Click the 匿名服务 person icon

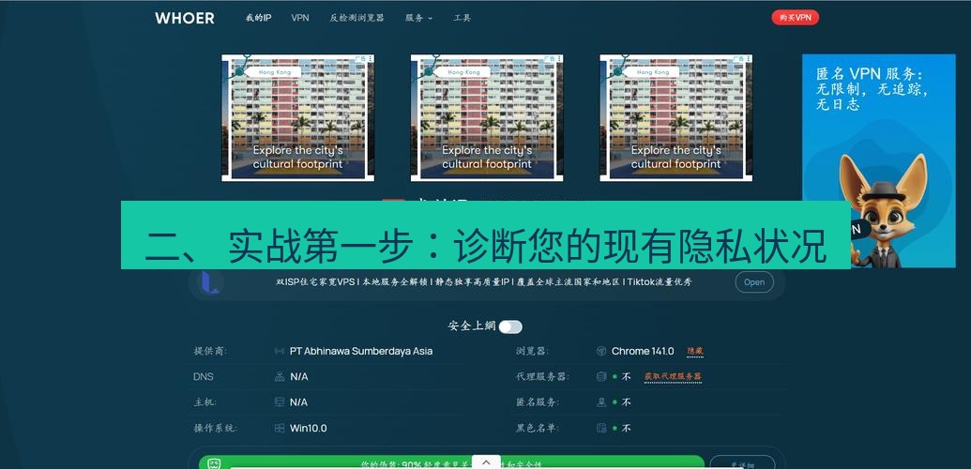tap(600, 402)
